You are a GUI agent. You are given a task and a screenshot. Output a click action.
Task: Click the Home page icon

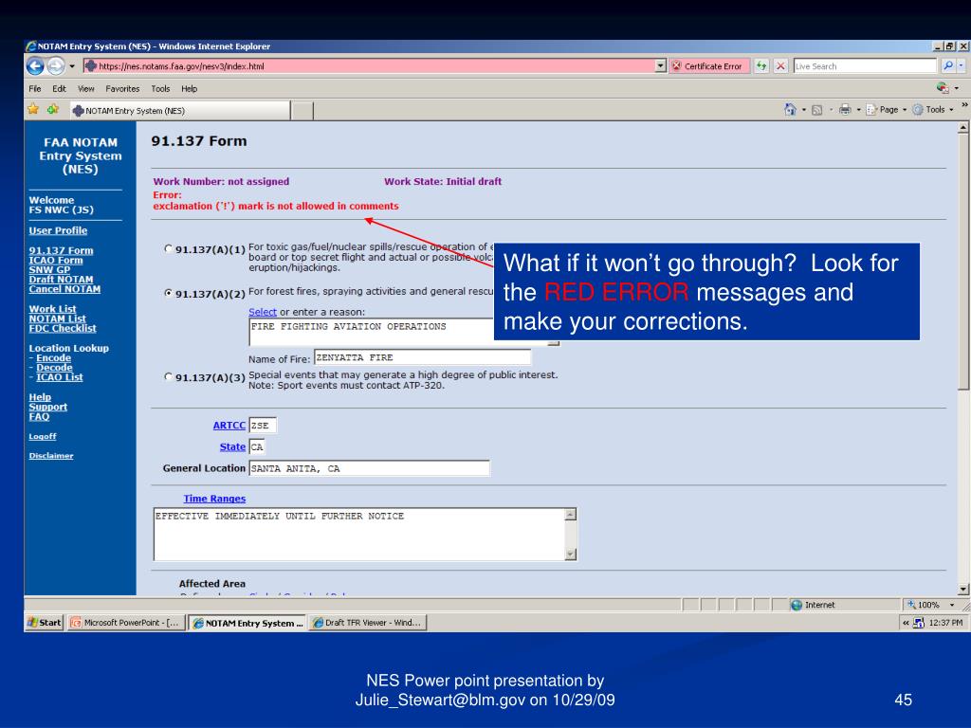(x=790, y=110)
